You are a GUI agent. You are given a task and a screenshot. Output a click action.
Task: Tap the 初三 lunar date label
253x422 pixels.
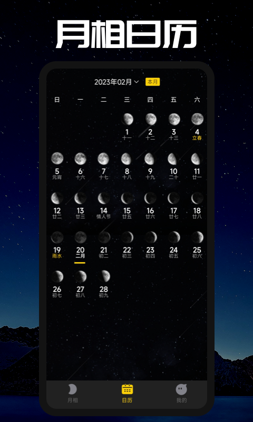tap(127, 256)
